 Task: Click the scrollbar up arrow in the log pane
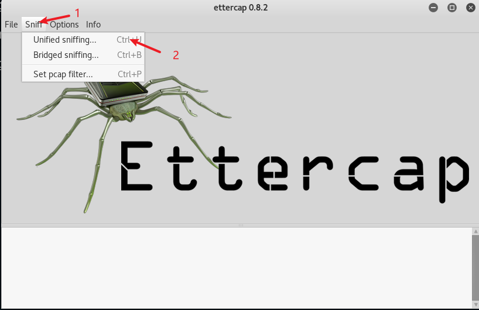tap(475, 232)
